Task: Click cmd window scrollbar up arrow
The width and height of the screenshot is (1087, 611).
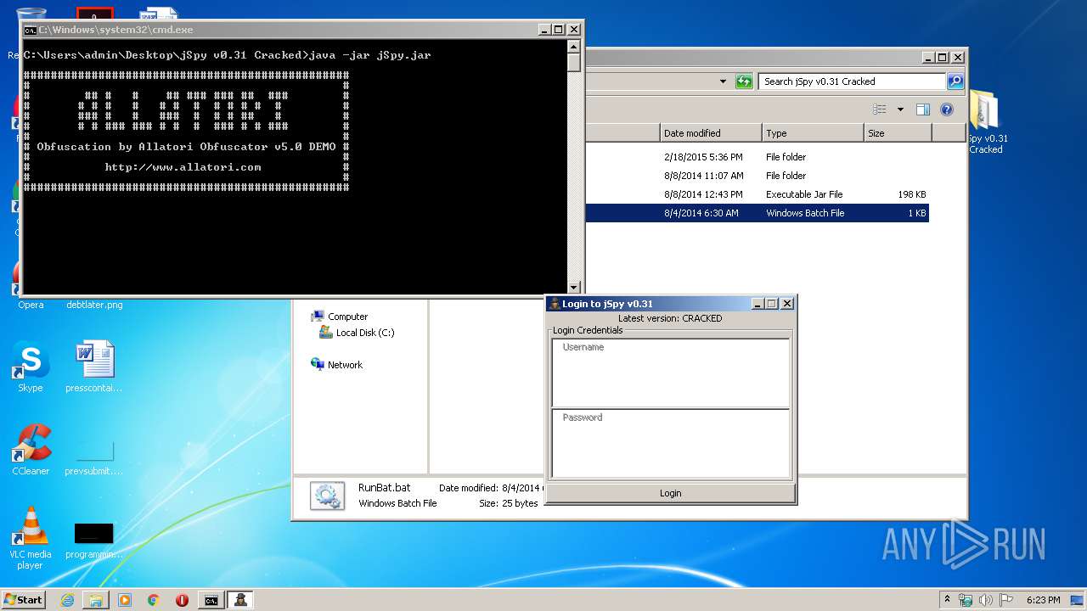Action: coord(574,47)
